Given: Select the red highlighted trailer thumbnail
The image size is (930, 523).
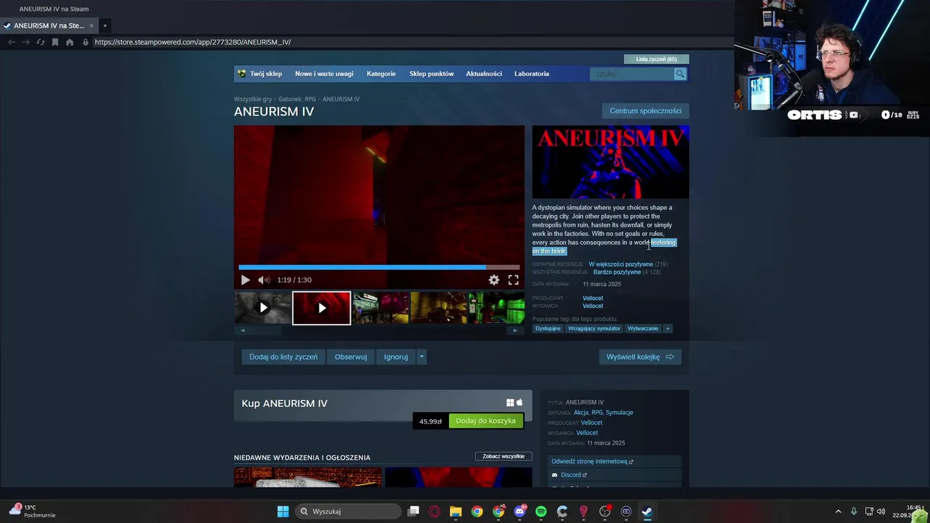Looking at the screenshot, I should 322,308.
